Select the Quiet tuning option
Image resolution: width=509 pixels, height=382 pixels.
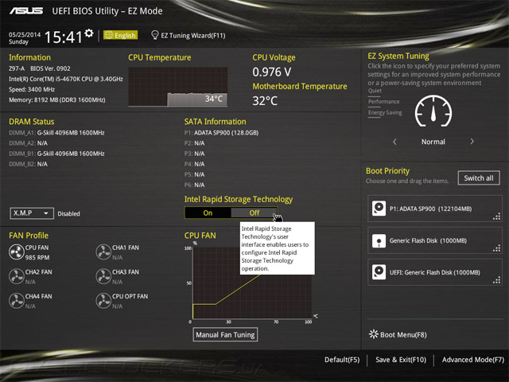[x=375, y=91]
